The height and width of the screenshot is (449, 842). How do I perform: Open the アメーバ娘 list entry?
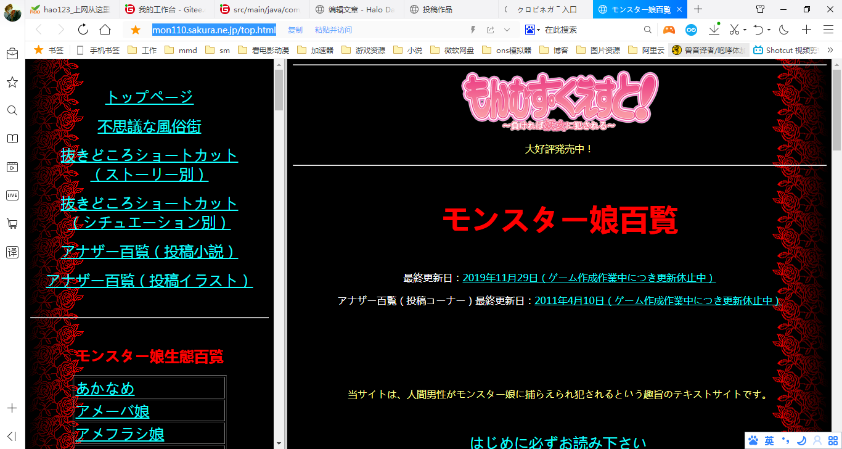(x=113, y=411)
